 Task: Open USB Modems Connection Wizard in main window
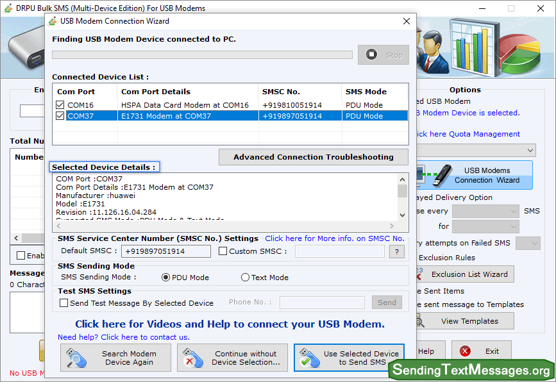475,175
